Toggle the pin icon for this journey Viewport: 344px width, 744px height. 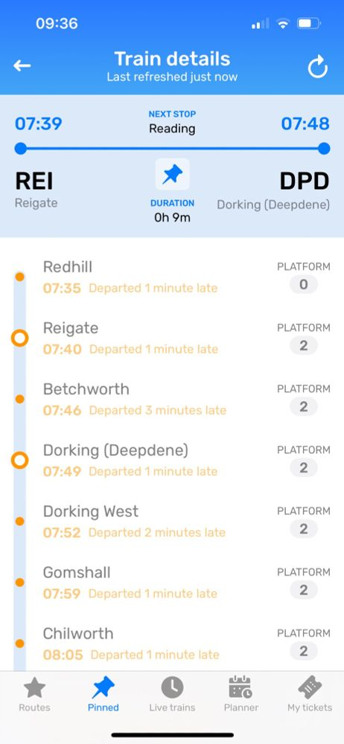173,174
